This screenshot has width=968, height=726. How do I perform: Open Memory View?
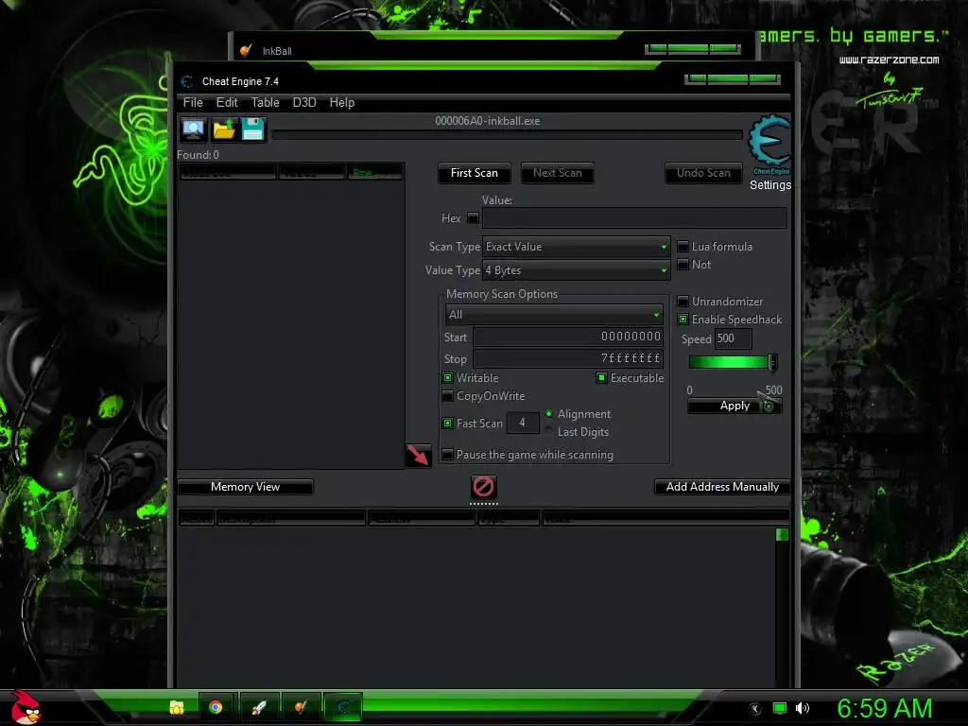click(x=245, y=487)
